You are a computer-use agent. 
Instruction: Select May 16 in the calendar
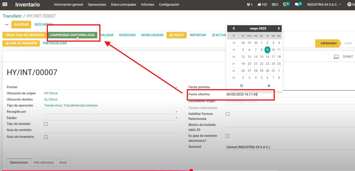click(x=267, y=57)
